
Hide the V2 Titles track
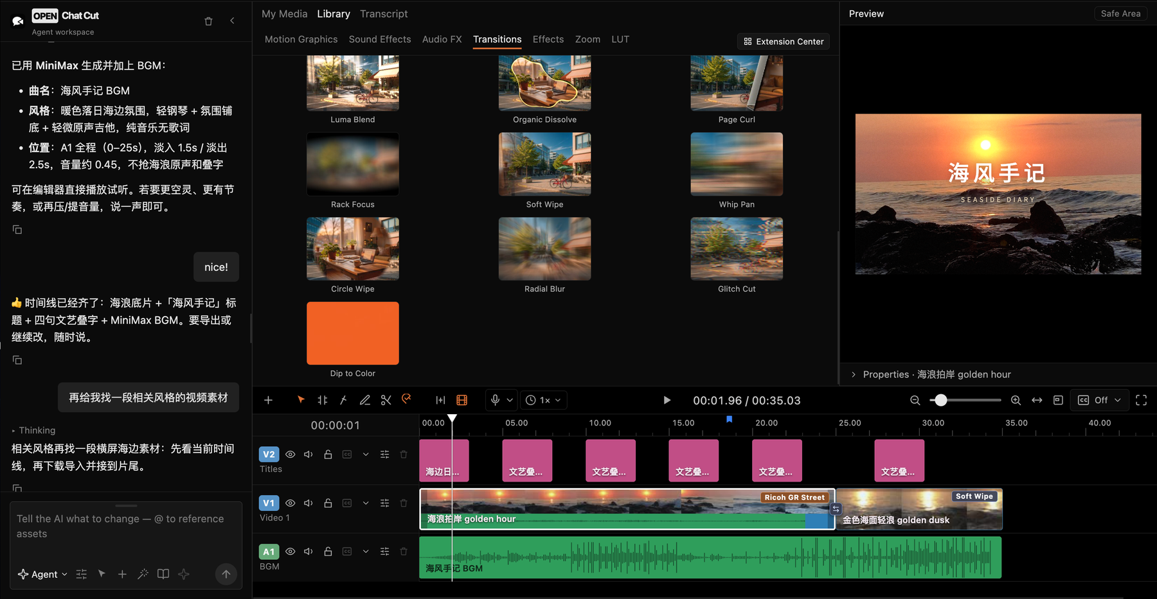point(291,455)
